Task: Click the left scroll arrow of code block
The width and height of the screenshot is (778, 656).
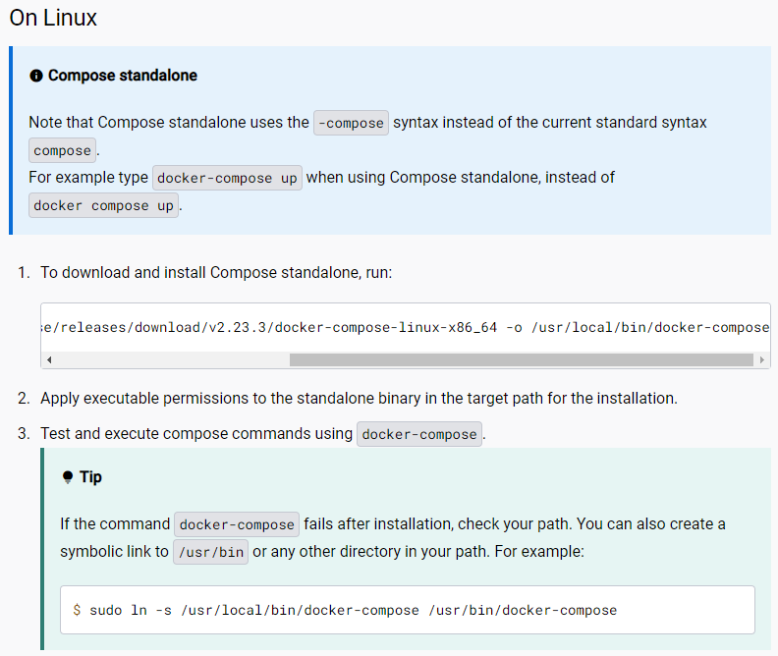Action: [49, 359]
